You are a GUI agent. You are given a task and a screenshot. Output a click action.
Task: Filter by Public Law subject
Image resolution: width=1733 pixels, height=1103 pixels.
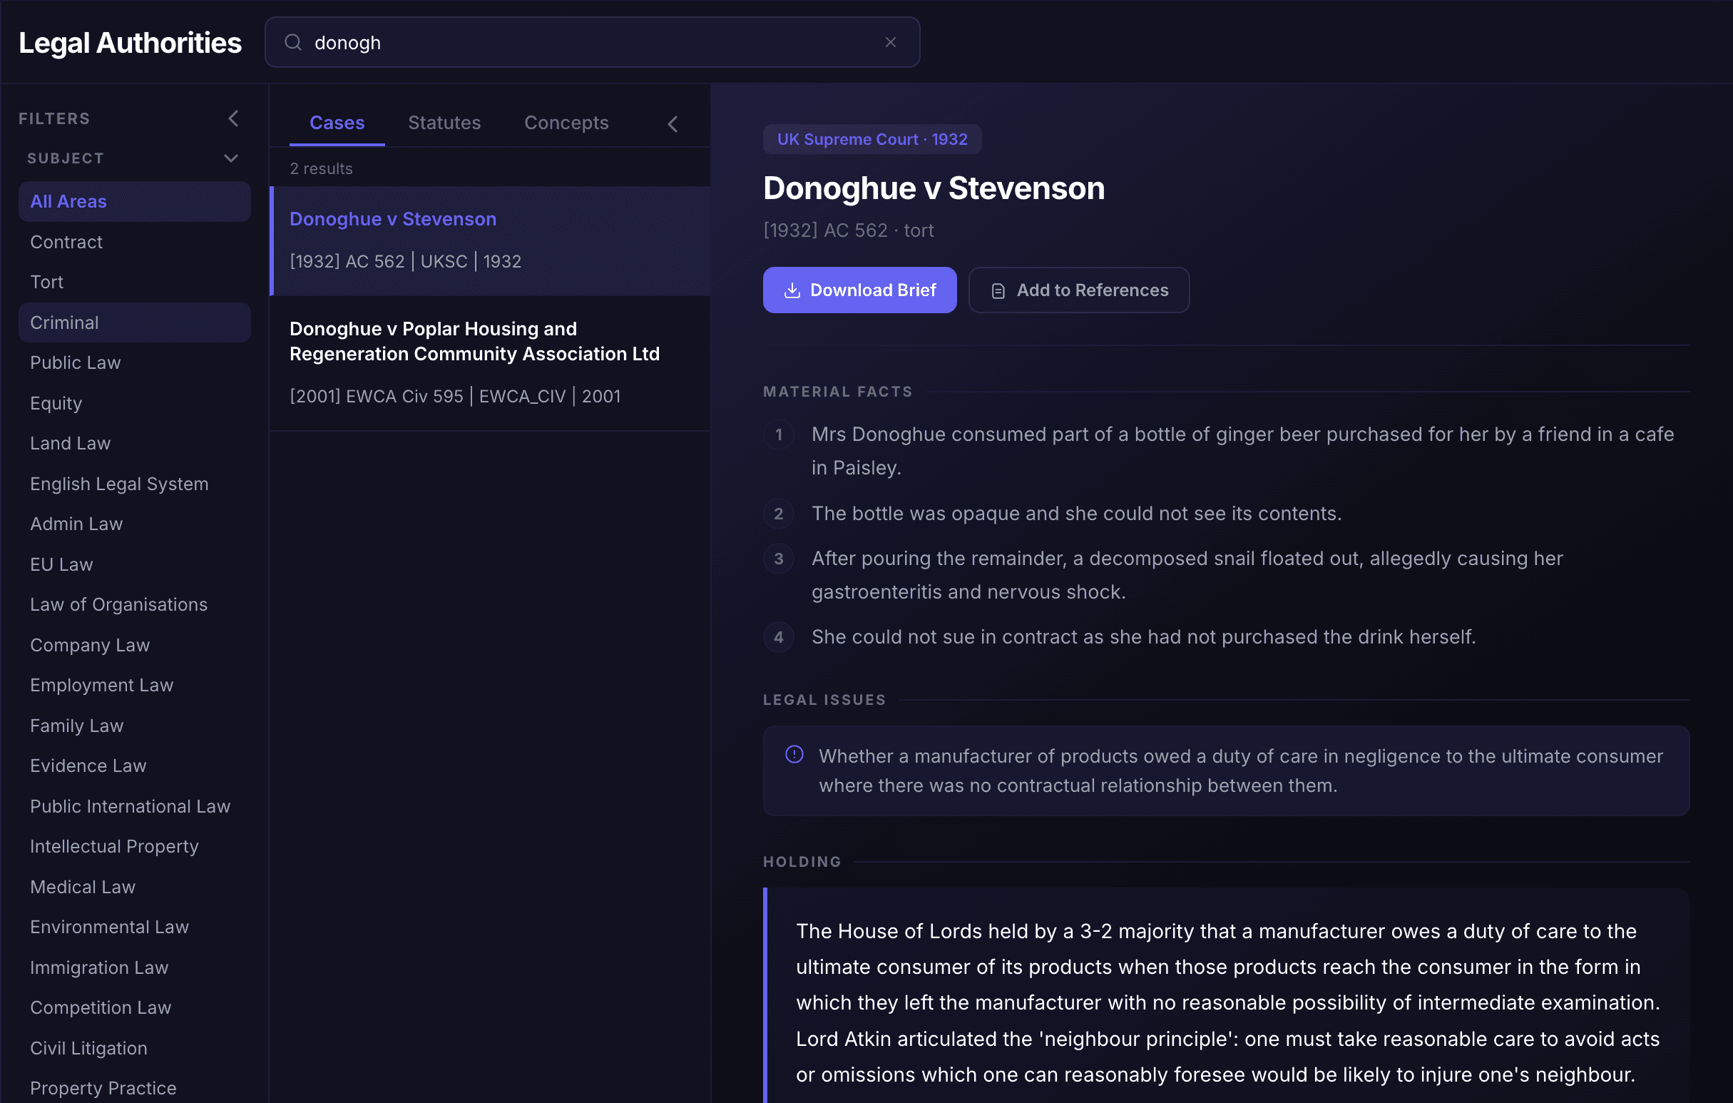coord(135,363)
